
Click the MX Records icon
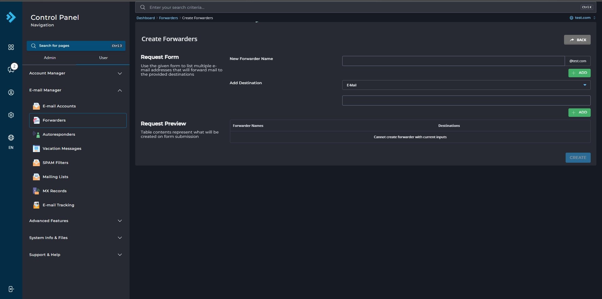pyautogui.click(x=36, y=191)
